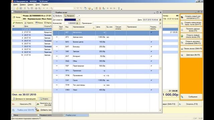Click the service list vertical scrollbar
Image resolution: width=214 pixels, height=120 pixels.
pos(160,69)
